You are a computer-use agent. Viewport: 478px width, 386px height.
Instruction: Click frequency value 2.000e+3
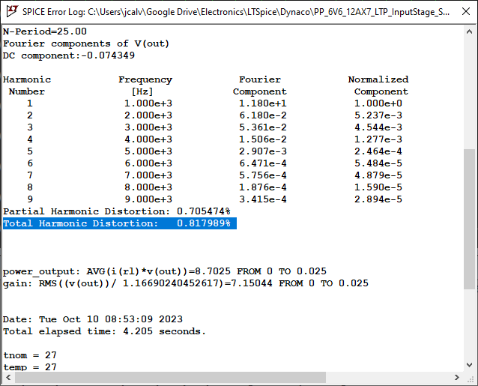(148, 115)
